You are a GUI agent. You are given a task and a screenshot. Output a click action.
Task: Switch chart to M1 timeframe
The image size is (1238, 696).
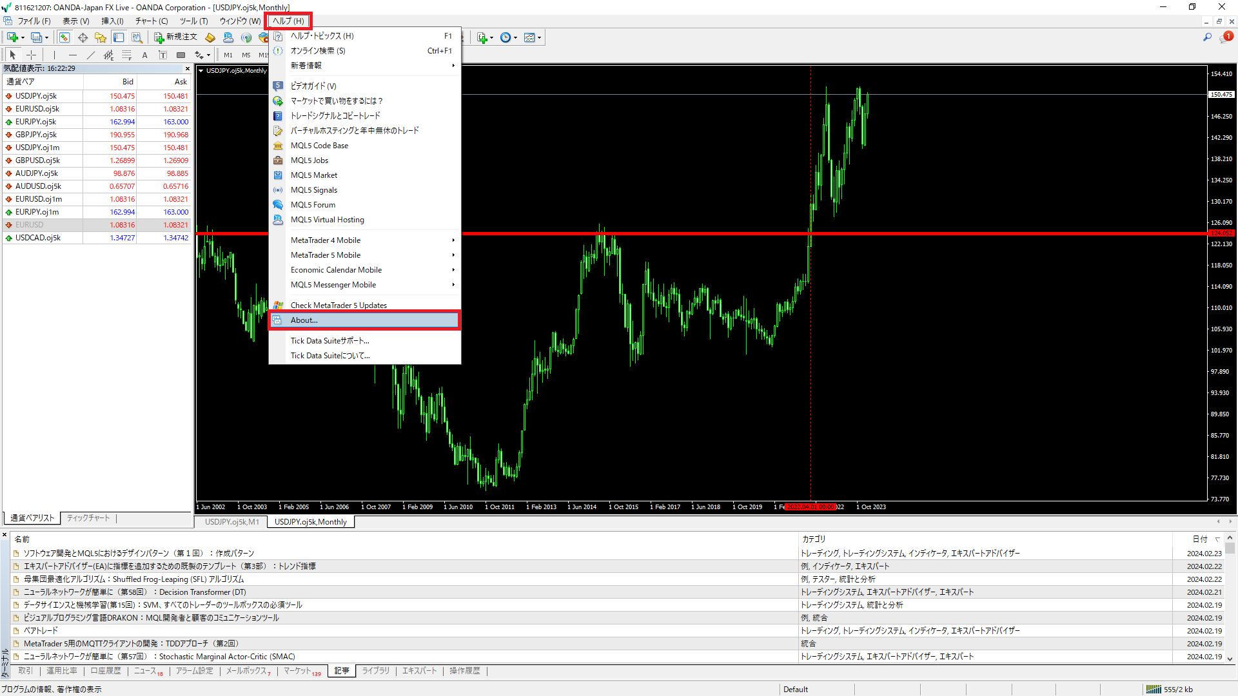click(x=228, y=55)
